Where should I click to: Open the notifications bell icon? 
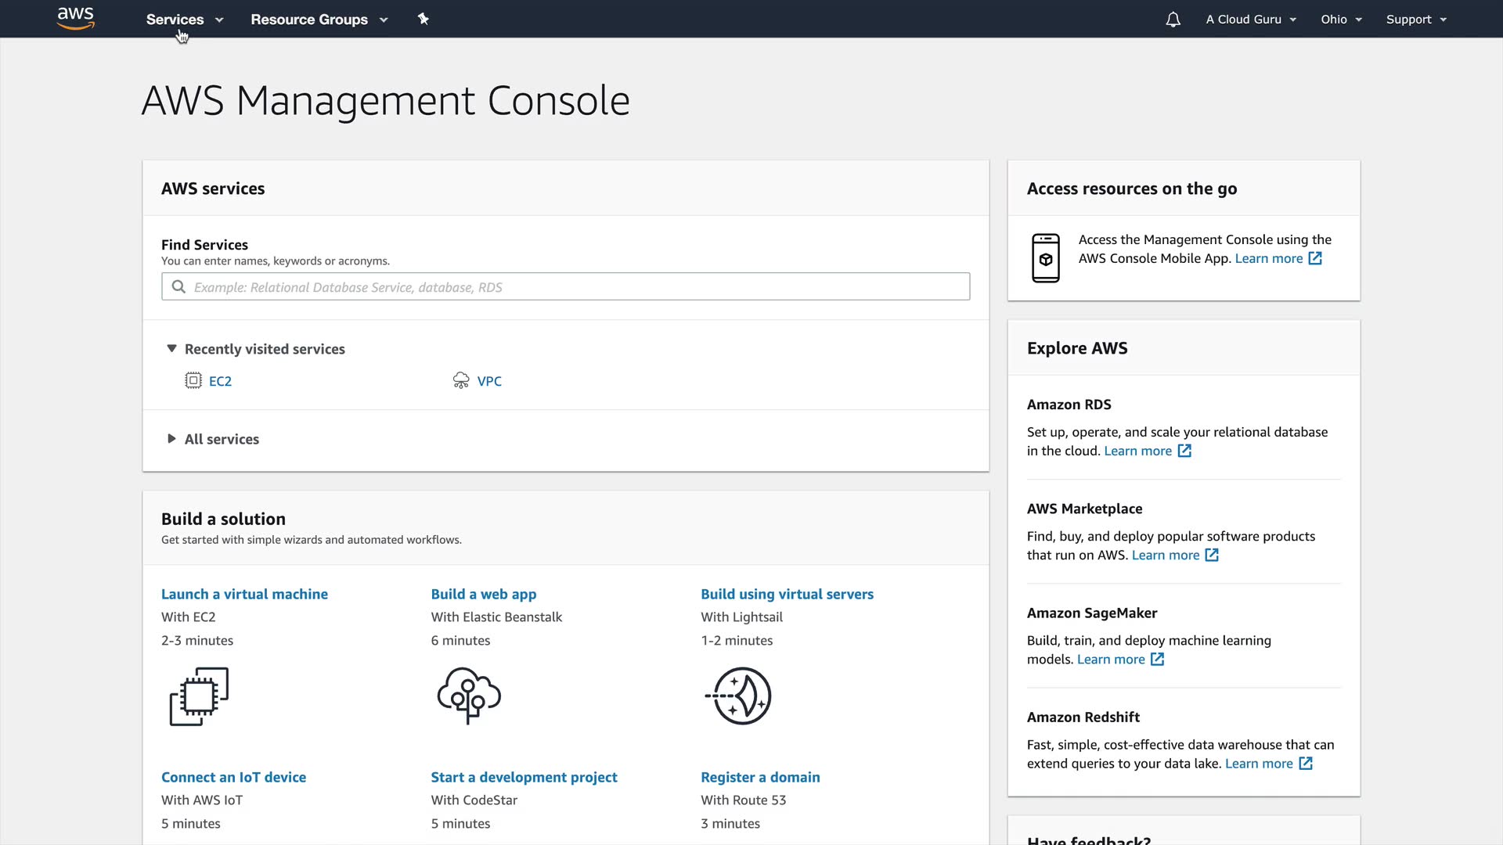[1173, 20]
